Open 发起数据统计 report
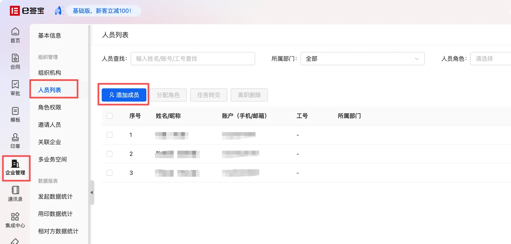Viewport: 511px width, 244px height. [x=55, y=196]
